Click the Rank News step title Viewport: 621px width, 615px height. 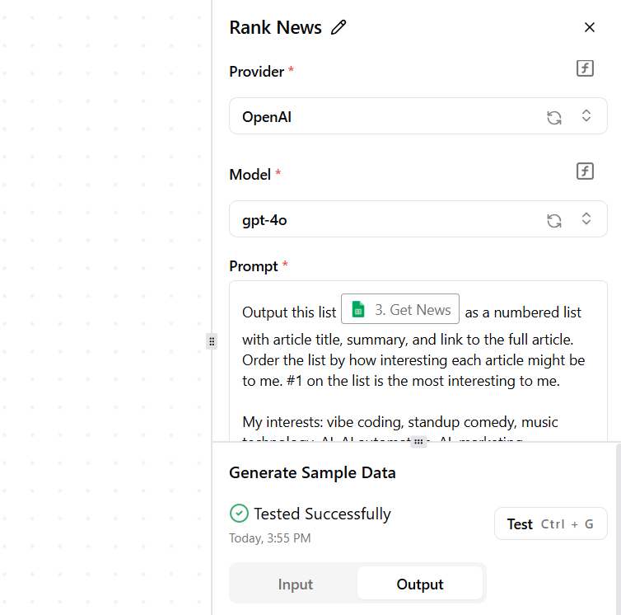click(x=275, y=27)
